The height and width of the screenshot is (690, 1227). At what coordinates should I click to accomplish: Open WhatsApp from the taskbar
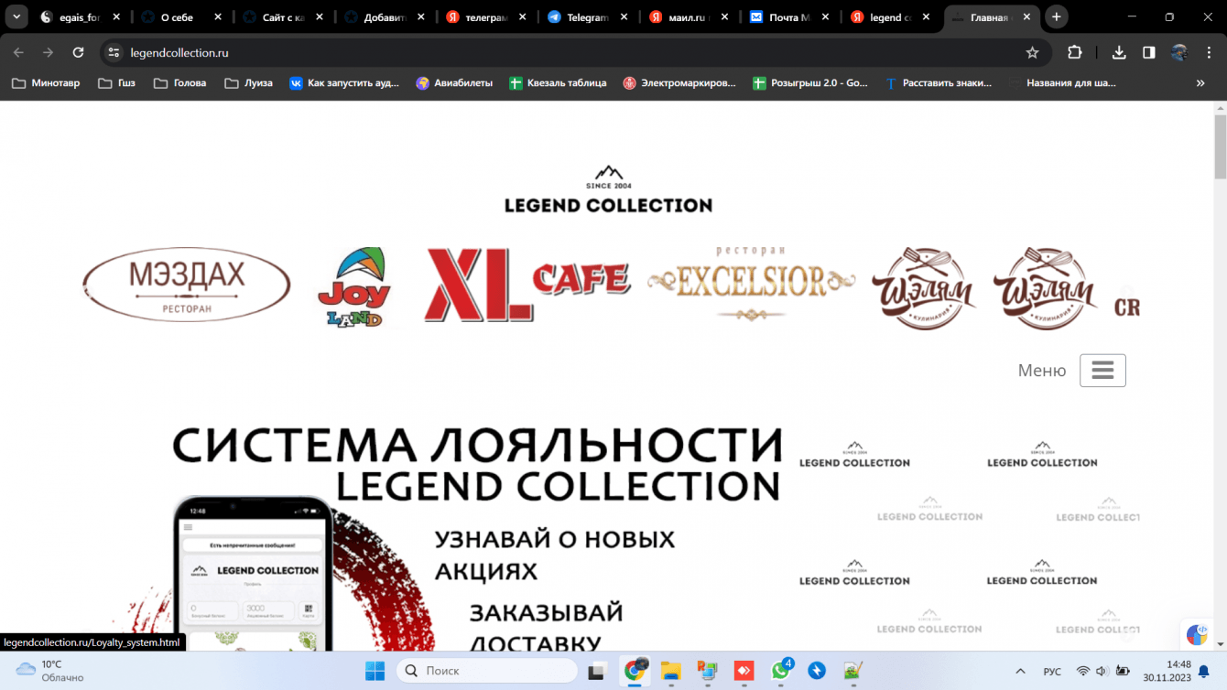click(781, 671)
